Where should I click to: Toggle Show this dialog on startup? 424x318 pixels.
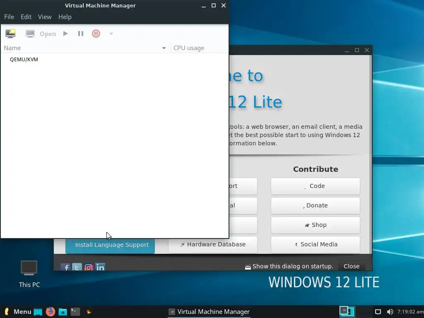[289, 266]
